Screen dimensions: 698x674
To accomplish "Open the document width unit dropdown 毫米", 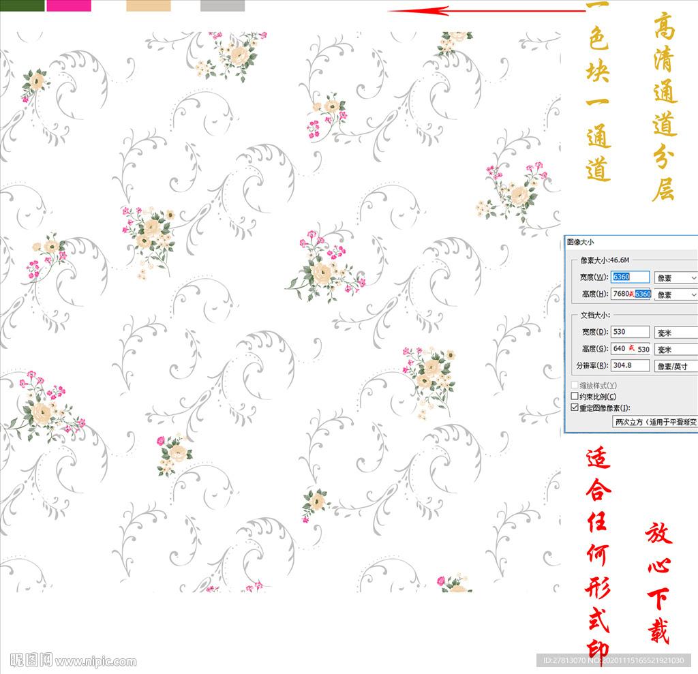I will point(676,333).
